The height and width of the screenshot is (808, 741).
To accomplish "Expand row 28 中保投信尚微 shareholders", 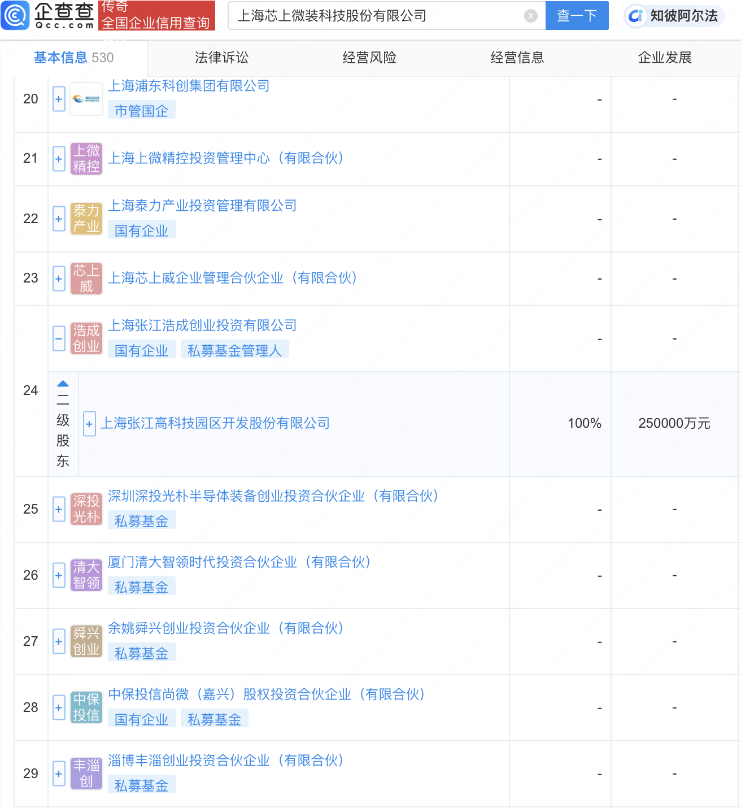I will point(59,707).
